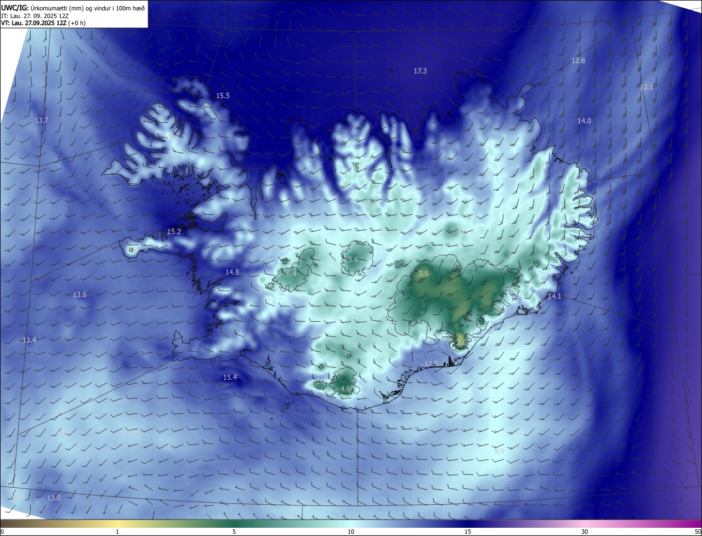
Task: Click the 15.2 value near Snæfellsnes
Action: click(174, 232)
